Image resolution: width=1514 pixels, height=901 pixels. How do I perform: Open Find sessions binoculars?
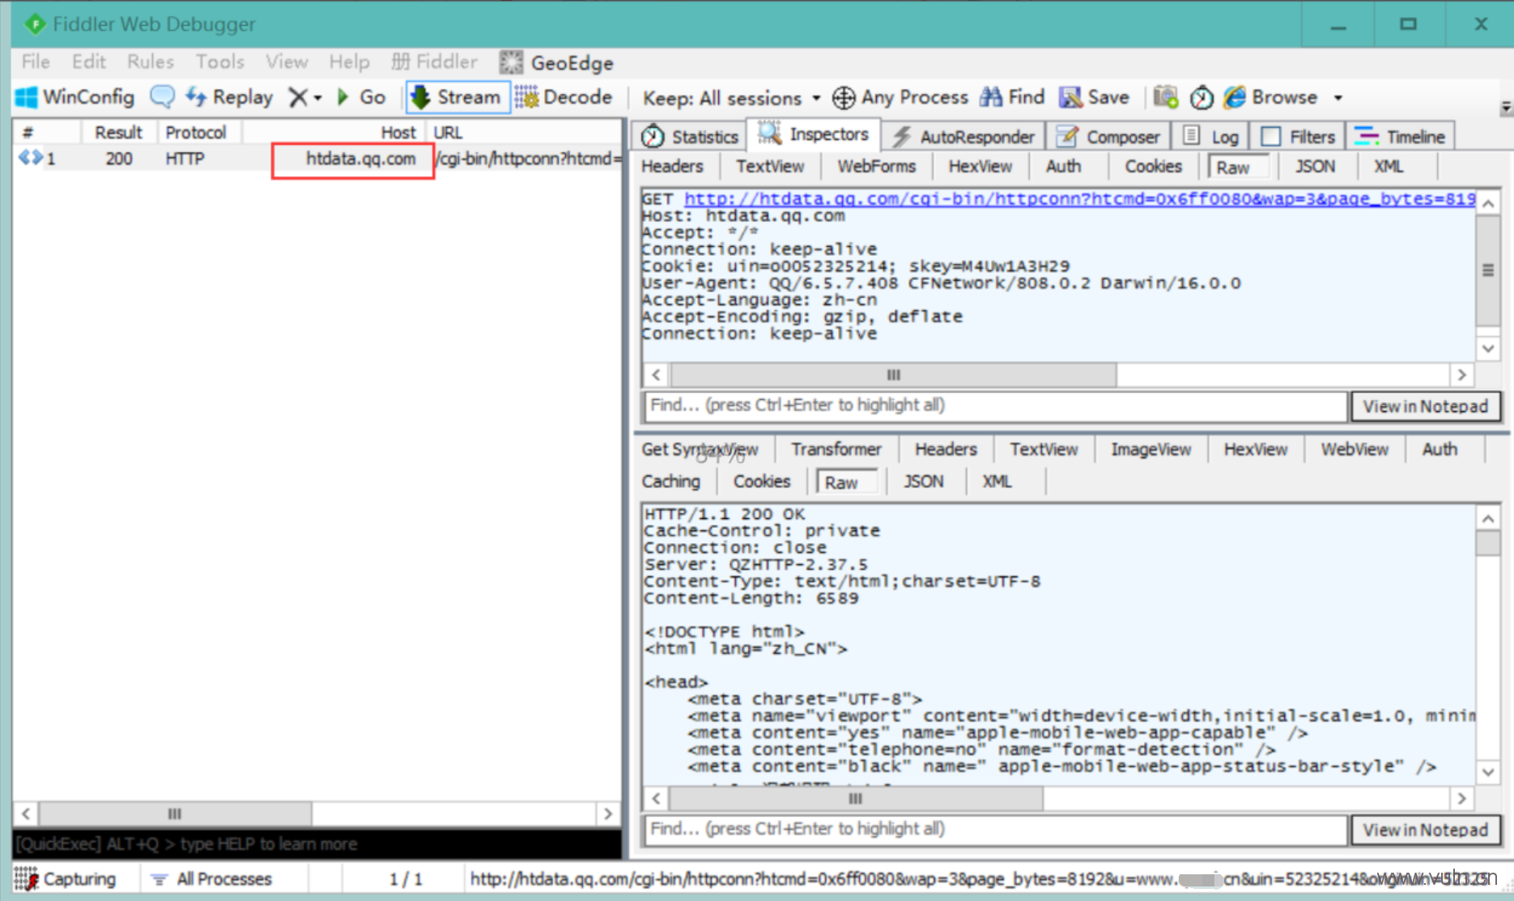point(1013,97)
